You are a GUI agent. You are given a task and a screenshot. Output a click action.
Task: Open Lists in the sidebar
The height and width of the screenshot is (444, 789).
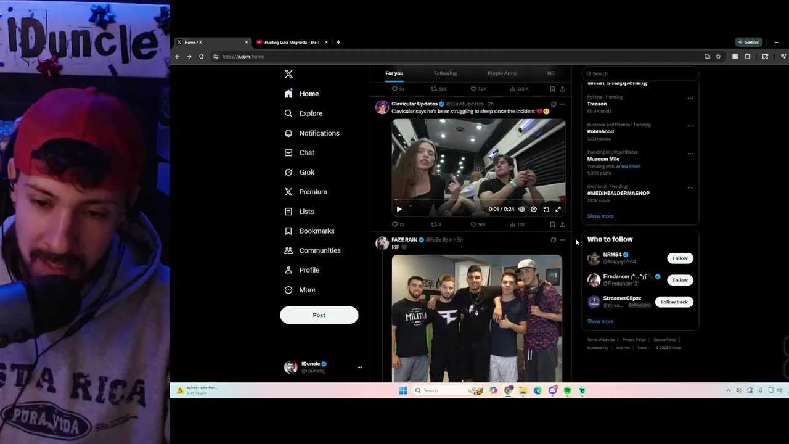pos(299,212)
